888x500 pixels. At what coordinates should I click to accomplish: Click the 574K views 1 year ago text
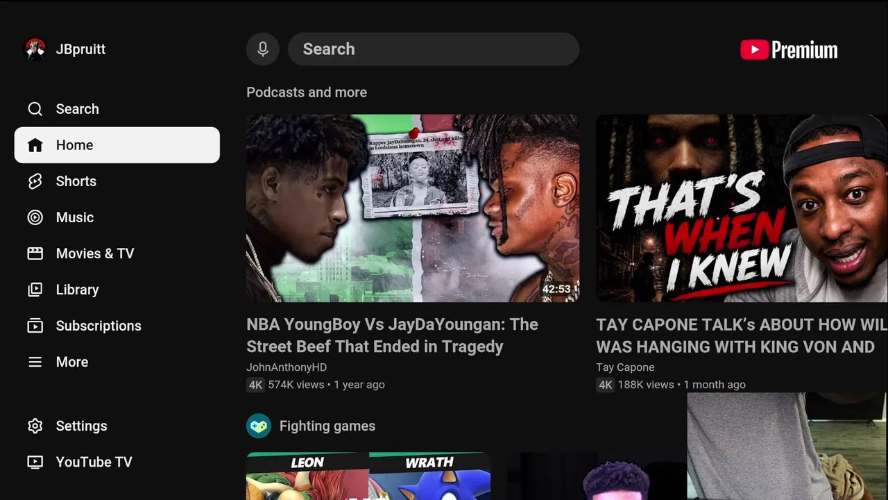(x=327, y=385)
